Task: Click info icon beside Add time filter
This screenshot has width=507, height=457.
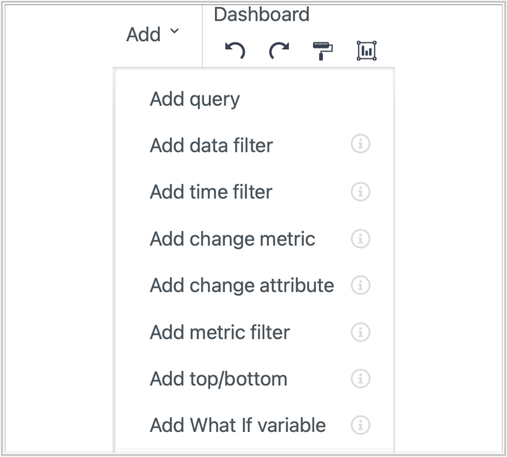Action: pyautogui.click(x=360, y=192)
